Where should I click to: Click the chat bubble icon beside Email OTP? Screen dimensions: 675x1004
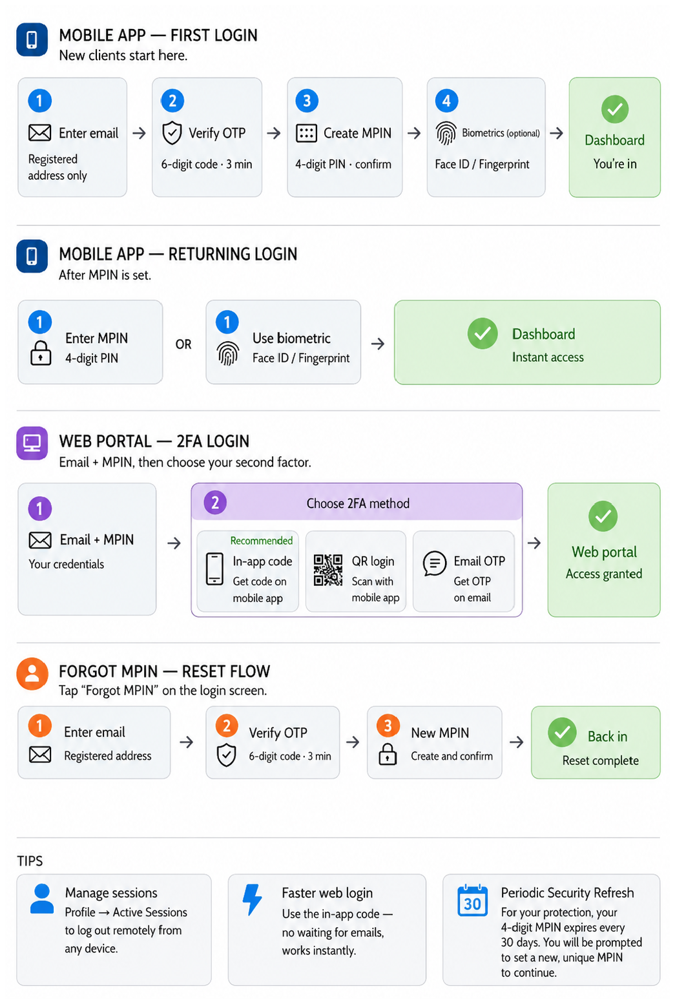tap(435, 563)
